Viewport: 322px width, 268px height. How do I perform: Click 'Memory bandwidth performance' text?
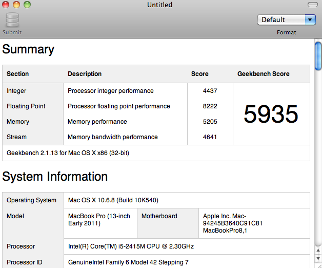(113, 137)
